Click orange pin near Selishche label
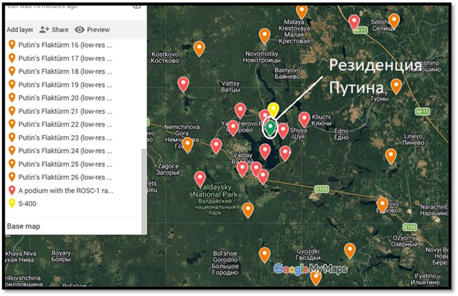Viewport: 458px width, 296px height. (x=394, y=20)
